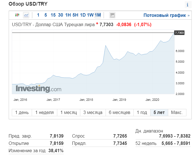Choose the 15 minute interval

click(x=53, y=15)
